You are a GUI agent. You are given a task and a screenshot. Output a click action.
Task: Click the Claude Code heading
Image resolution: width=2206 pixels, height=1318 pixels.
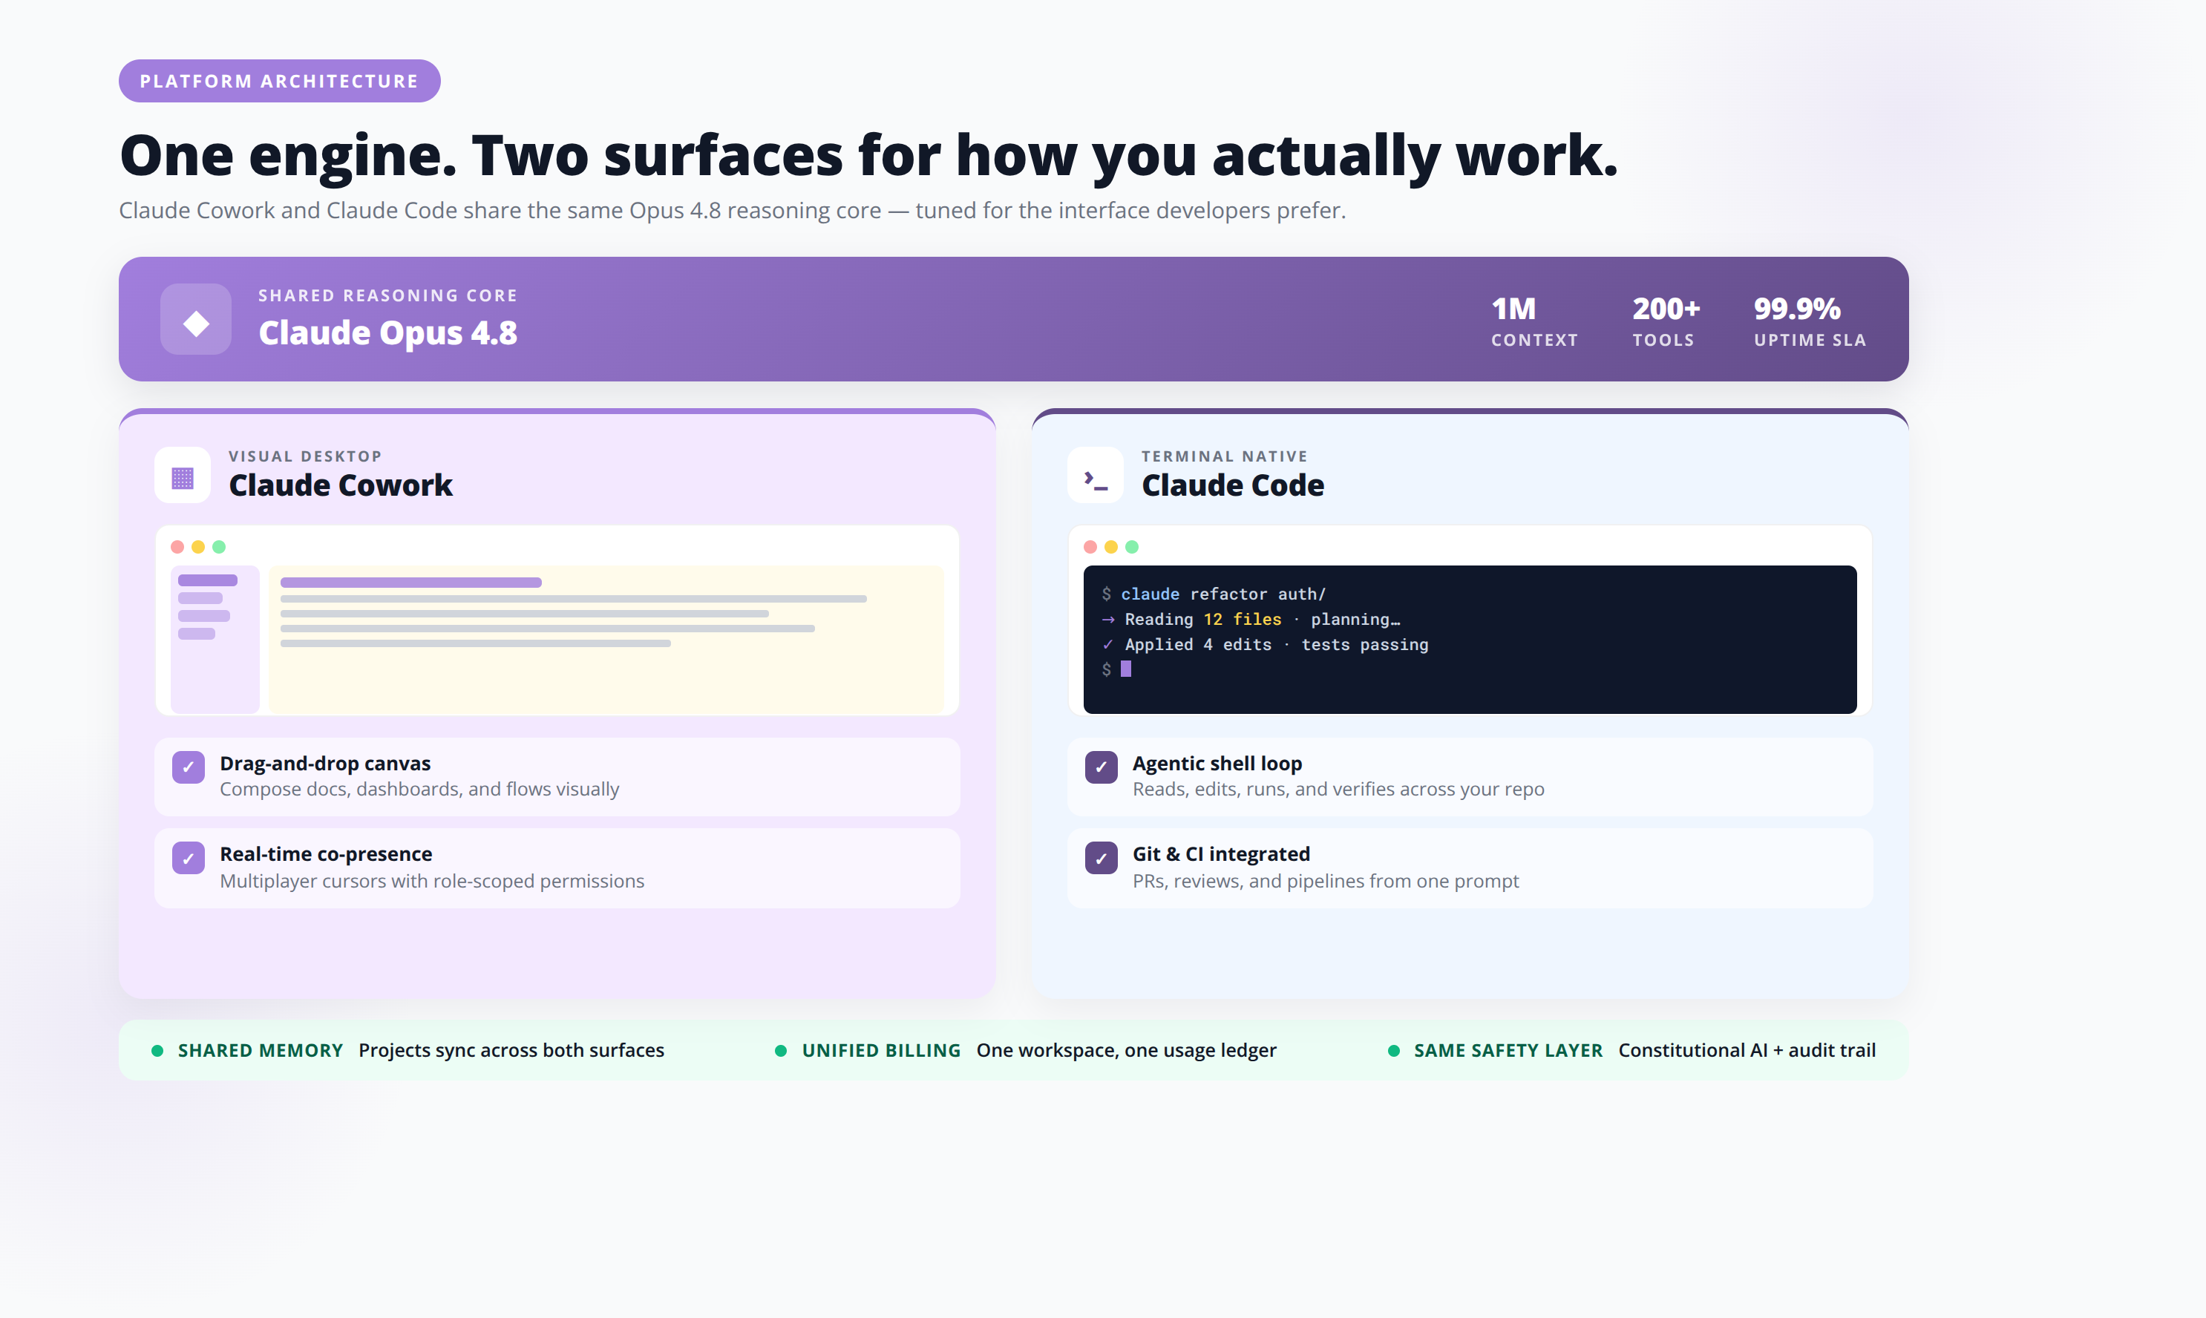[1233, 485]
